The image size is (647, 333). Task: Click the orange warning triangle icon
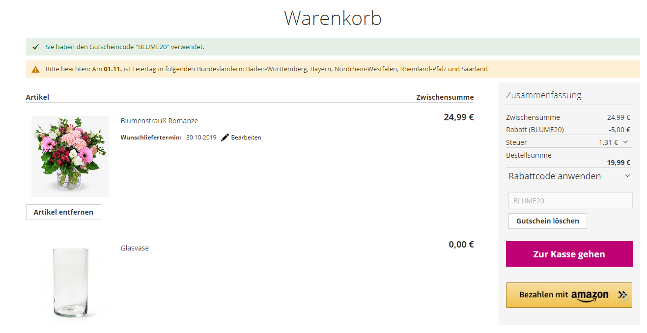[35, 69]
